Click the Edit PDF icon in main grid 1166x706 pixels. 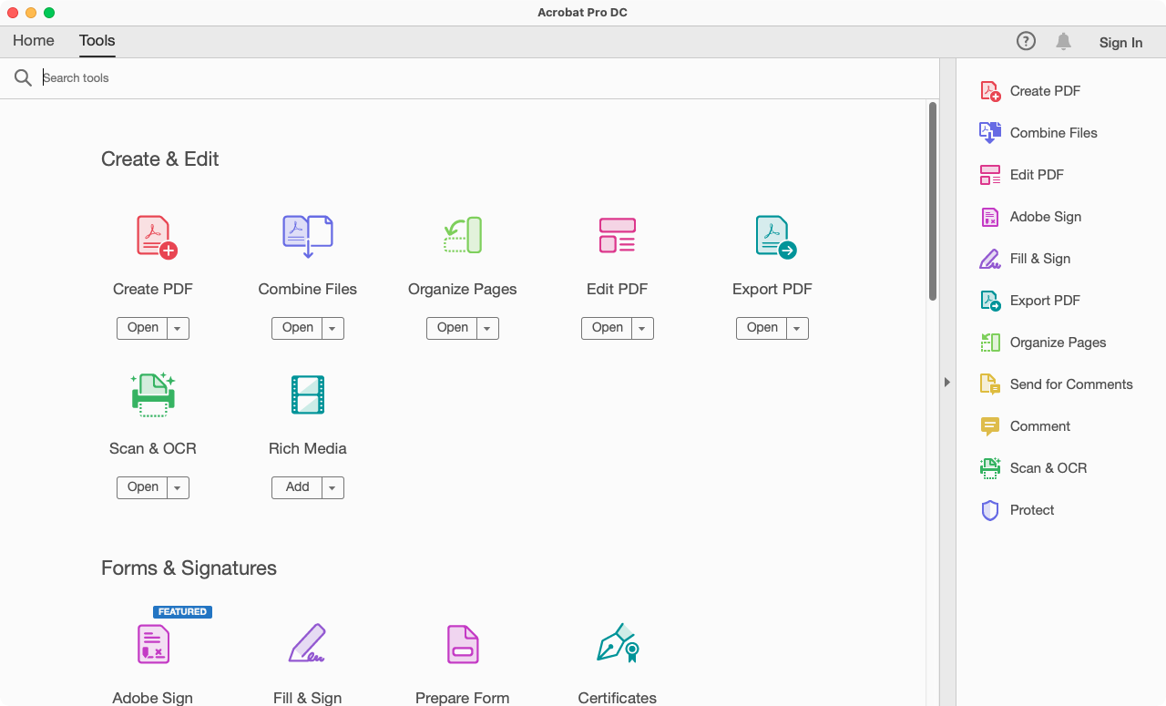(618, 236)
